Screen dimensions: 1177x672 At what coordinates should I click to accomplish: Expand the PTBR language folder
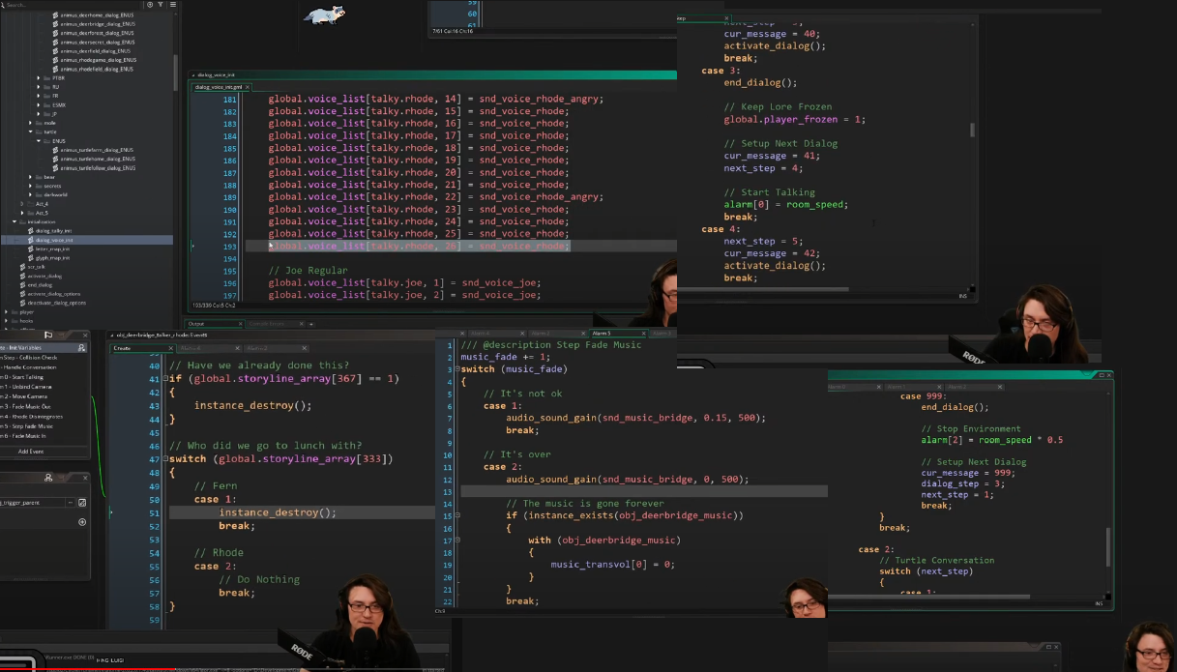[x=39, y=77]
